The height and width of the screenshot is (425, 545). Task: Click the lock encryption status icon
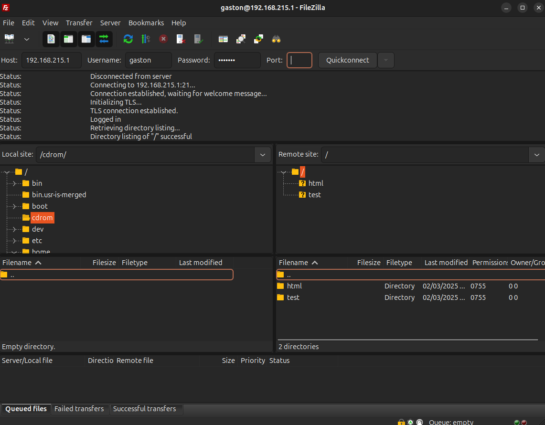401,422
